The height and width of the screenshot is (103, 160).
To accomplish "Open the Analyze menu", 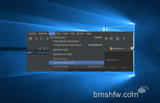I will [32, 34].
